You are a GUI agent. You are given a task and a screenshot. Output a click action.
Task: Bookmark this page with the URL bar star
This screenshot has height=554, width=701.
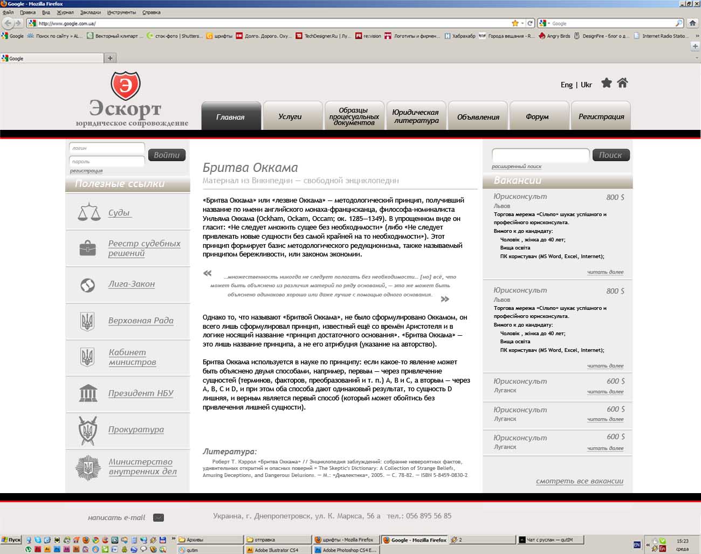pyautogui.click(x=514, y=23)
